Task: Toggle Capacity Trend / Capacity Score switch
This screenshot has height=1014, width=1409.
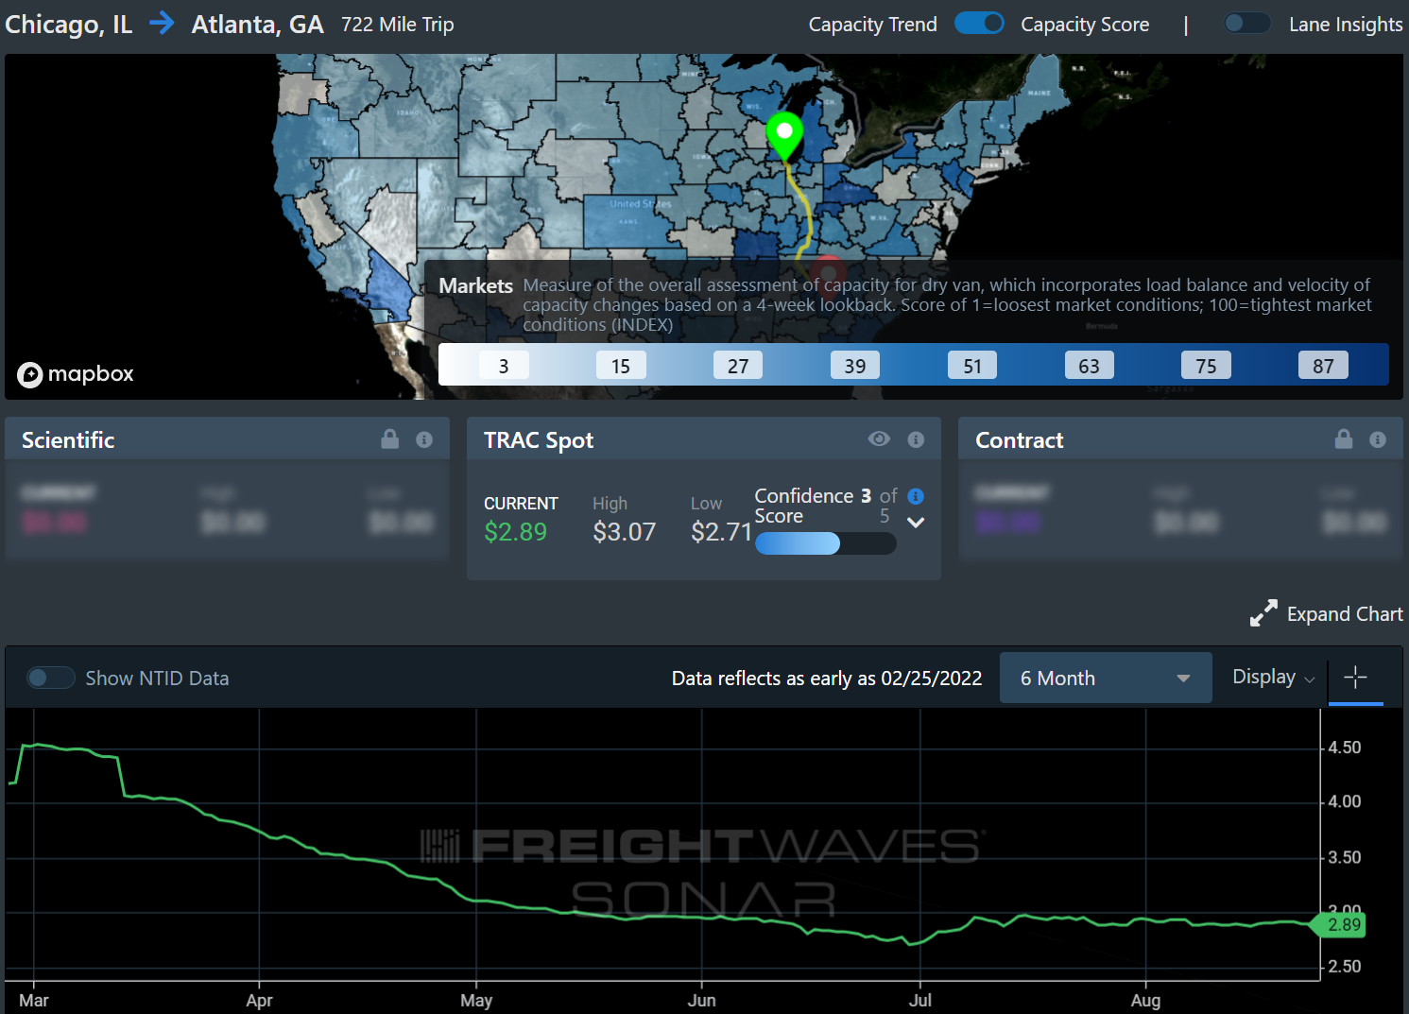Action: click(979, 23)
